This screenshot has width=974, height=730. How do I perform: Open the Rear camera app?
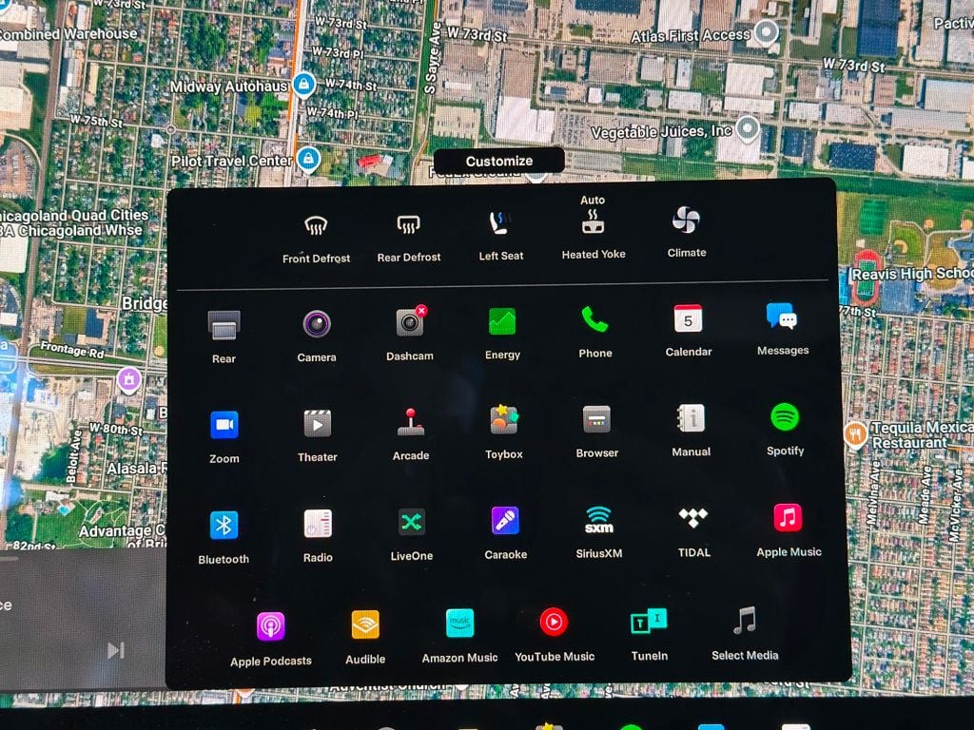(x=224, y=325)
